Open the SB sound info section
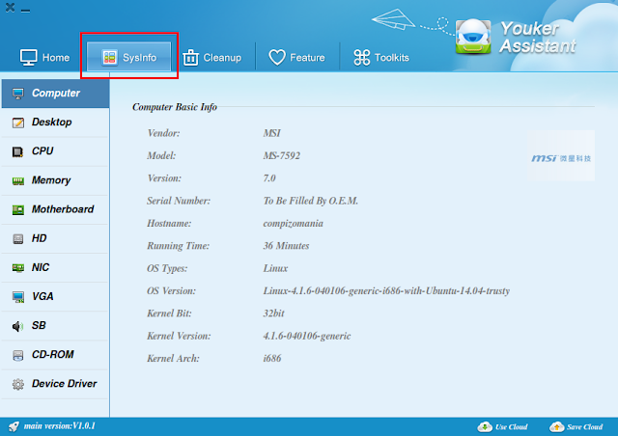 (x=55, y=326)
